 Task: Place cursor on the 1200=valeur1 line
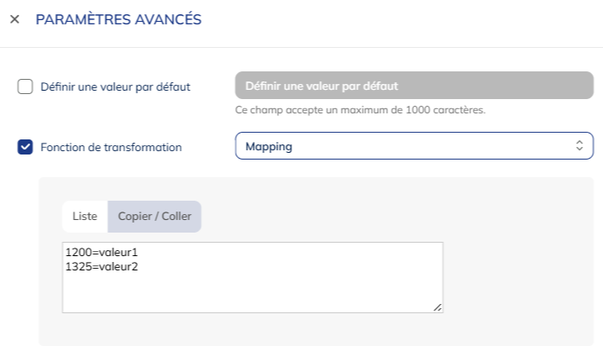point(101,252)
